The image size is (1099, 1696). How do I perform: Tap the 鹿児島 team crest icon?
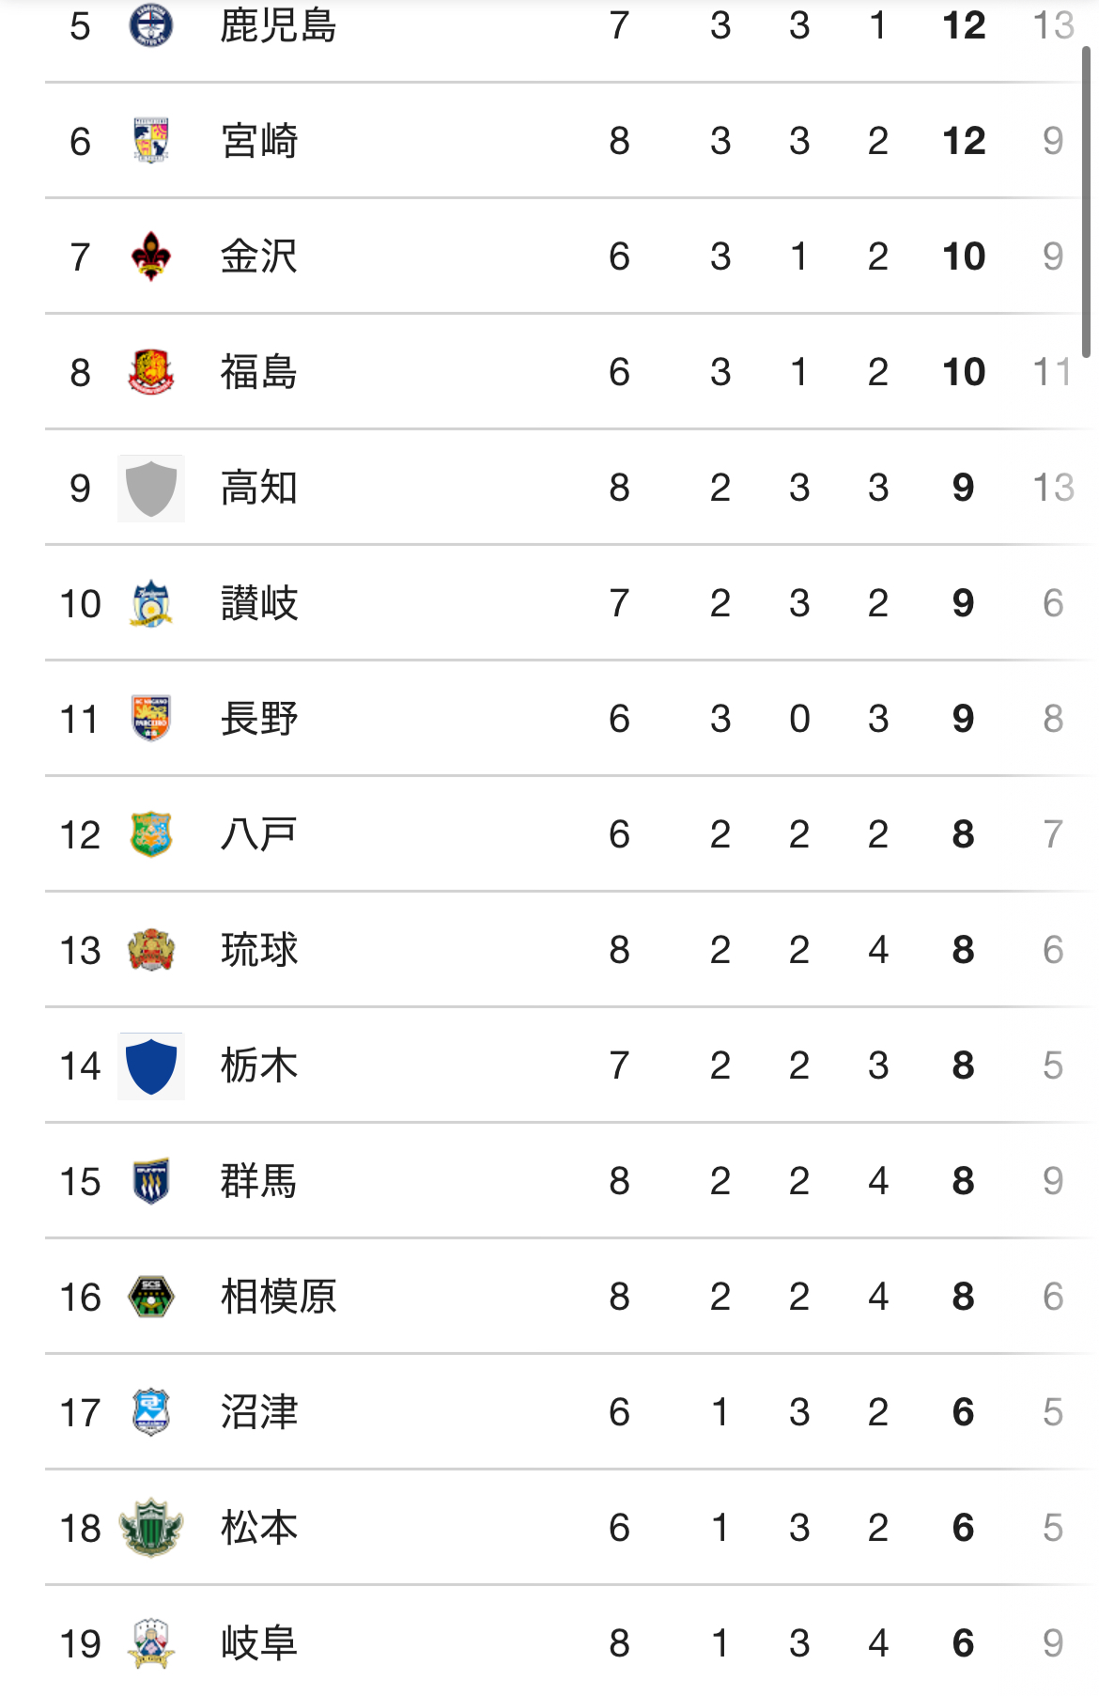[x=150, y=25]
